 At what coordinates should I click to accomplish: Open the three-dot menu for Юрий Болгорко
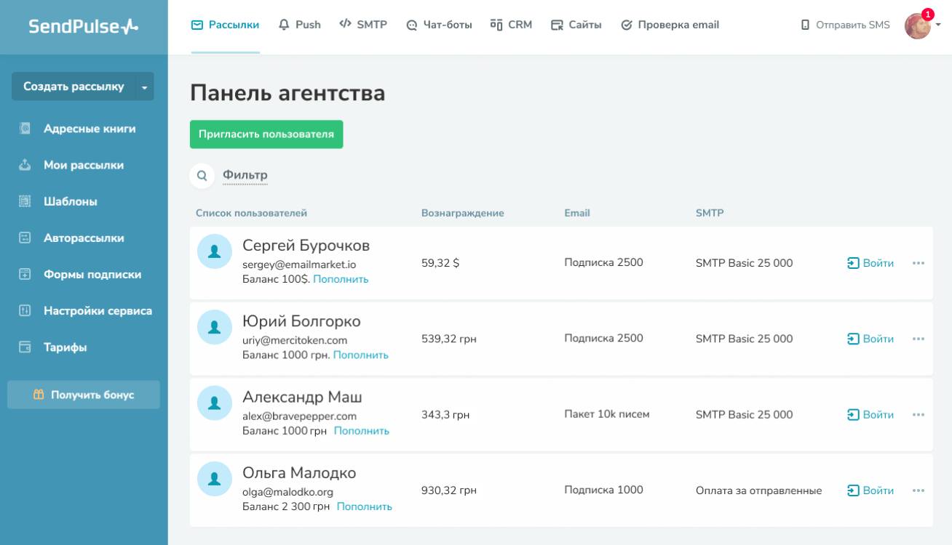(919, 339)
